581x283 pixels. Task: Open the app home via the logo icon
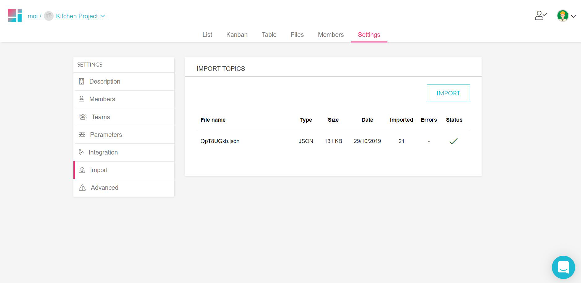15,16
